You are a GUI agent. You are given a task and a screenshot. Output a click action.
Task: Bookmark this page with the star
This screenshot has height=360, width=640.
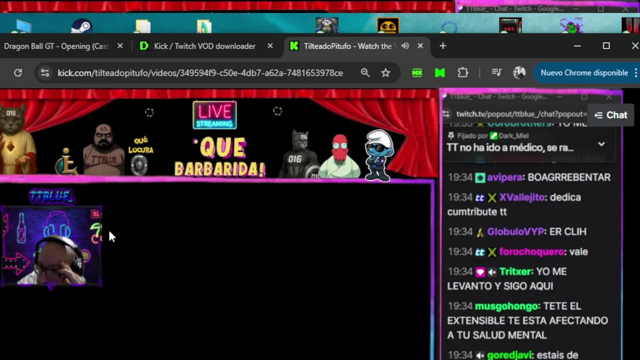pos(385,73)
